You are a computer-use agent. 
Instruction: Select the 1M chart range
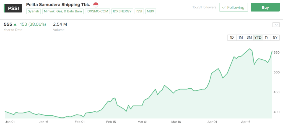point(240,38)
